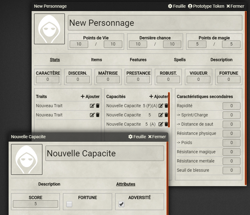The width and height of the screenshot is (250, 215).
Task: Edit the Nouvelle Capacite marked (F)(A)
Action: pyautogui.click(x=161, y=106)
